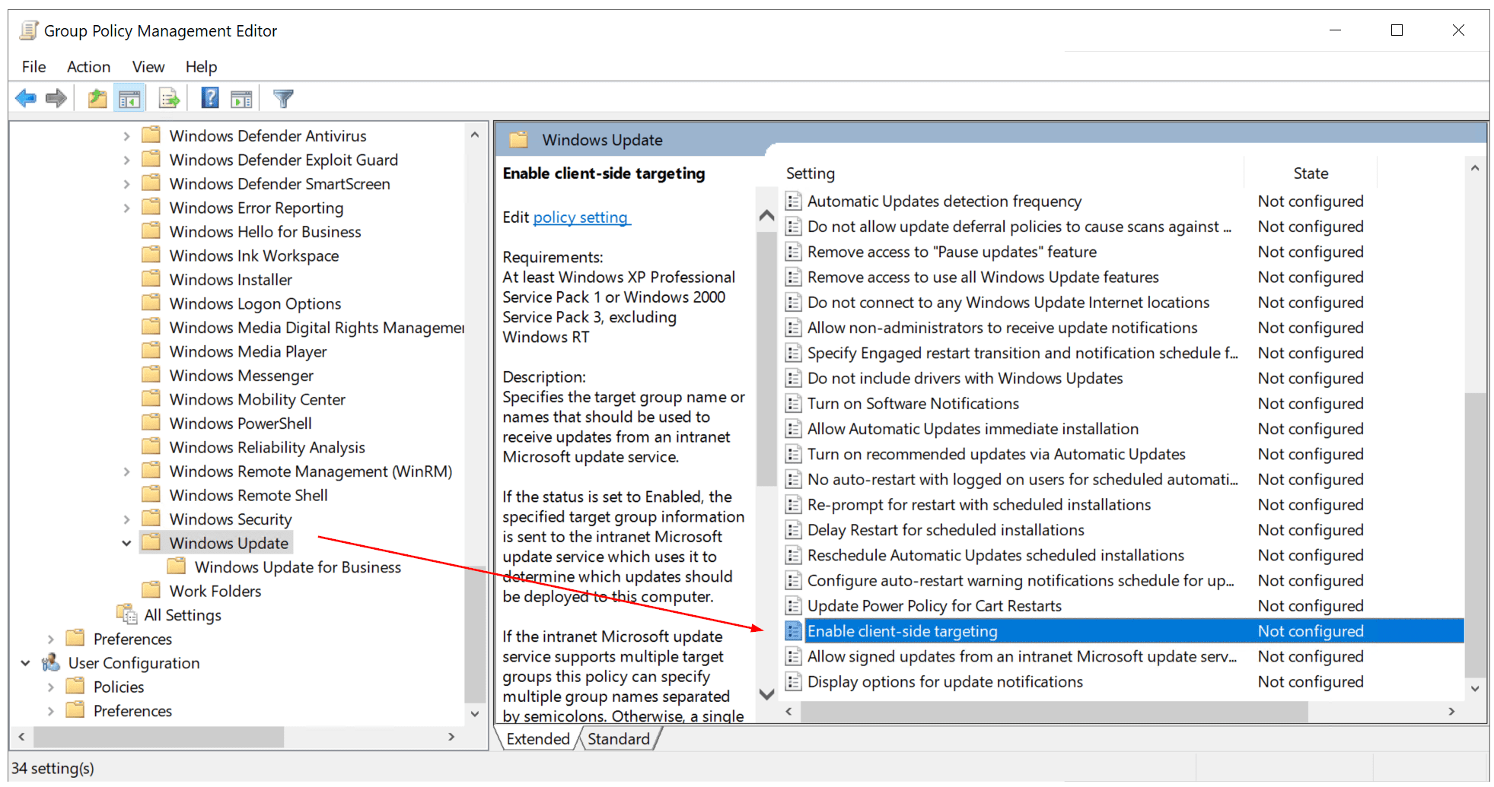Click the policy icon beside Update Power Policy for Cart Restarts
Viewport: 1494px width, 787px height.
tap(793, 605)
